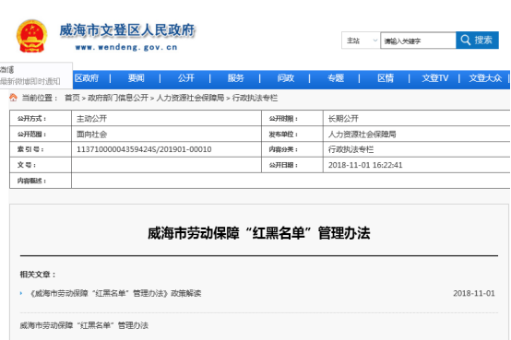Select the 要闻 navigation item
Image resolution: width=511 pixels, height=340 pixels.
click(x=136, y=78)
